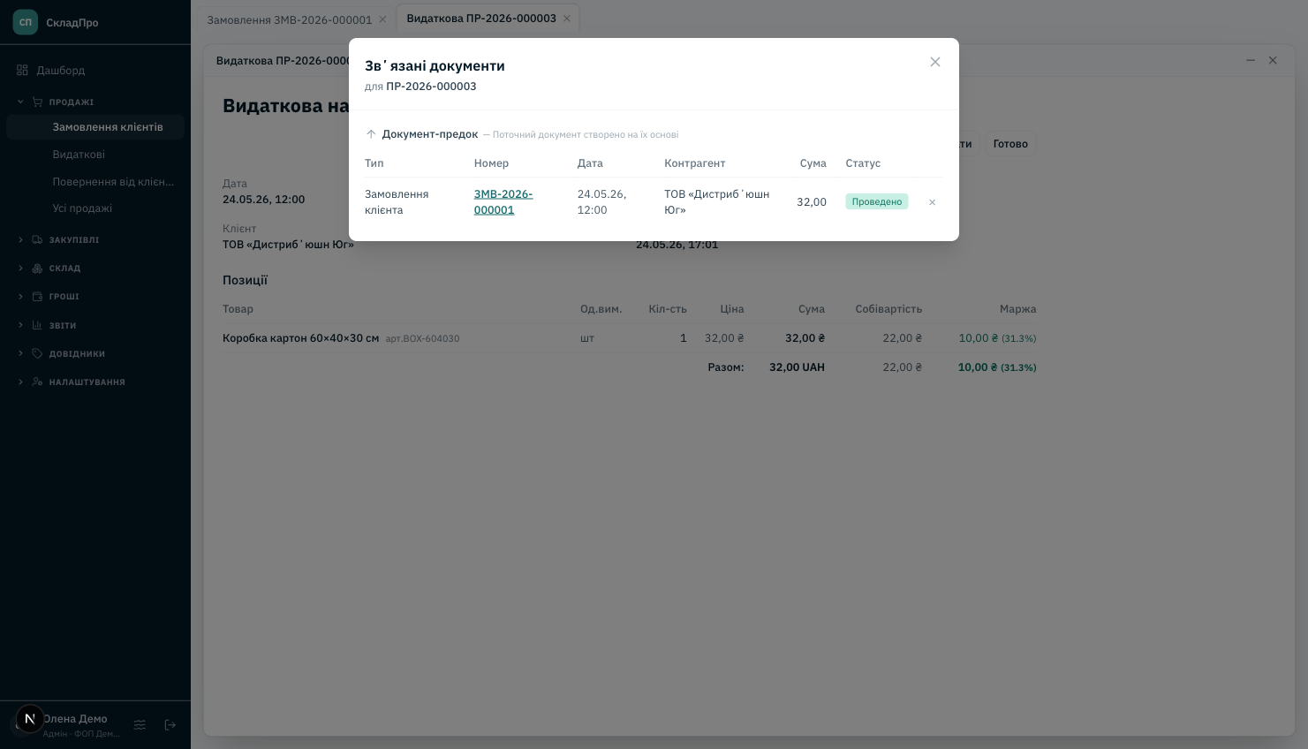Viewport: 1308px width, 749px height.
Task: Close the Видаткова ПР-2026-000003 tab
Action: click(x=567, y=19)
